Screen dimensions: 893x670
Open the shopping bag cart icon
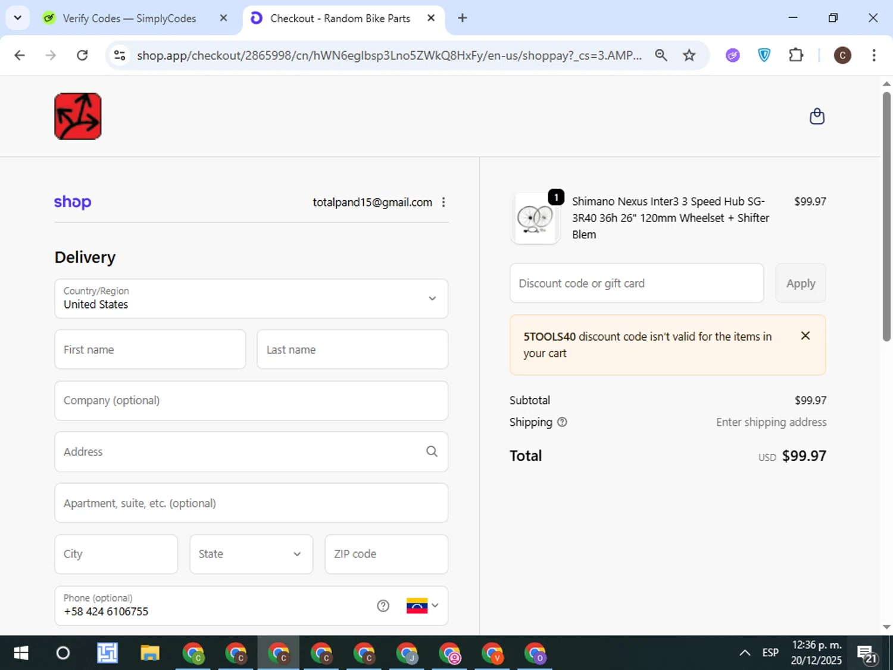coord(817,116)
